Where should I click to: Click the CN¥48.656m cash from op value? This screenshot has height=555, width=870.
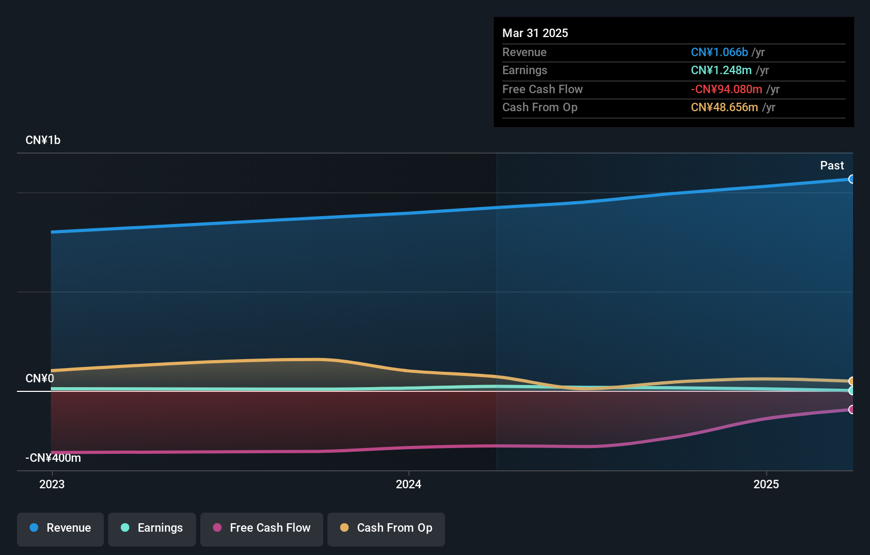[x=724, y=108]
